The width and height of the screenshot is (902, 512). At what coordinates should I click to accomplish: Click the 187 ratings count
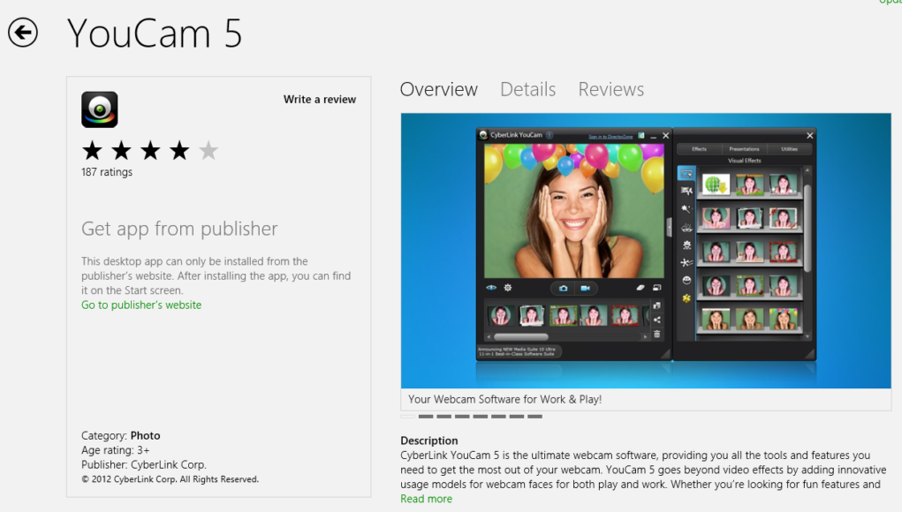pos(107,172)
